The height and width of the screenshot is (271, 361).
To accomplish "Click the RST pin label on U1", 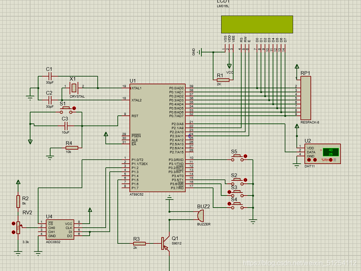I will [x=135, y=116].
